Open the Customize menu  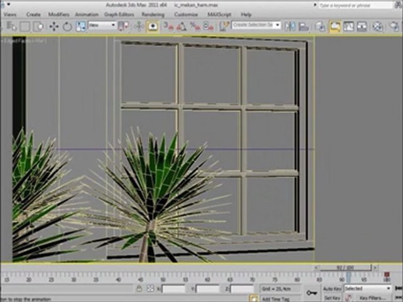[x=186, y=15]
